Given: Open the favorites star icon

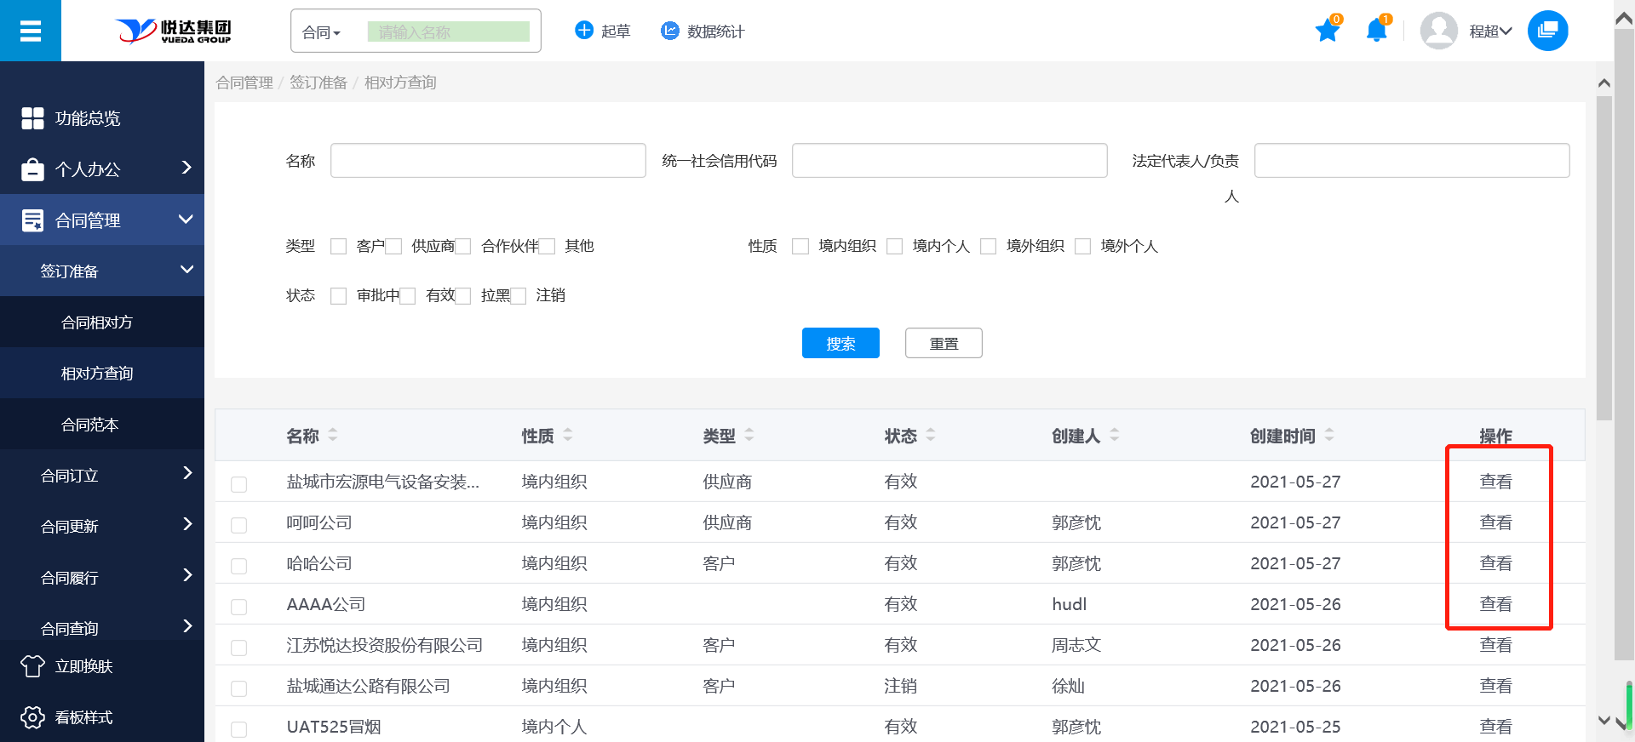Looking at the screenshot, I should point(1327,31).
